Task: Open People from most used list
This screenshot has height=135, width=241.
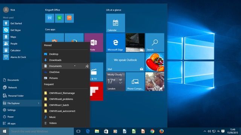Action: coord(10,43)
